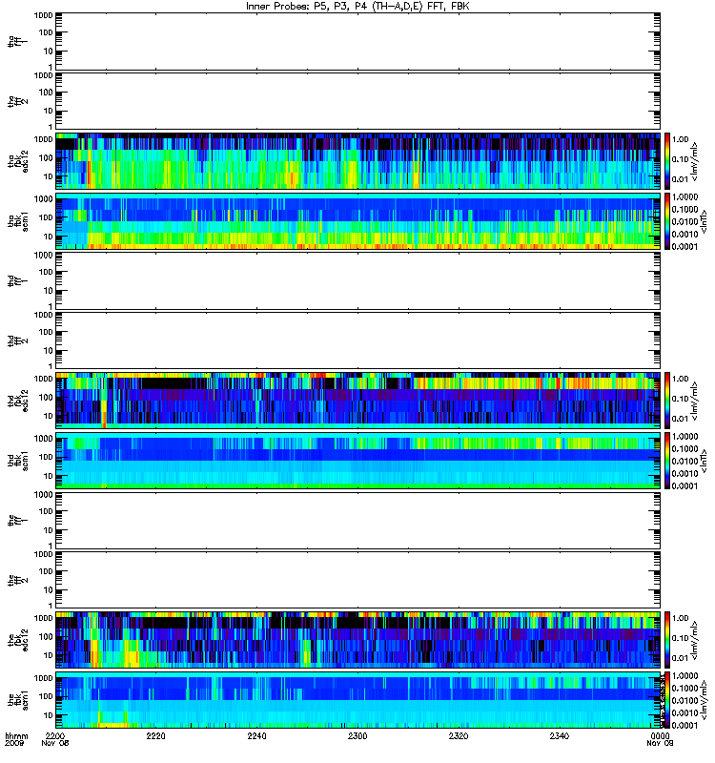The height and width of the screenshot is (763, 715).
Task: Click the 'thd fbk edc12' y-axis label
Action: pyautogui.click(x=17, y=400)
